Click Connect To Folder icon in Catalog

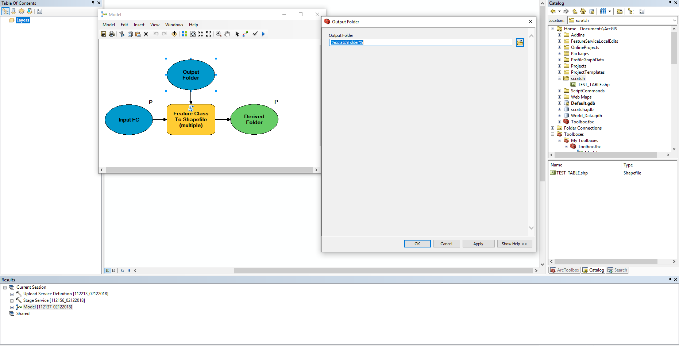click(x=620, y=11)
